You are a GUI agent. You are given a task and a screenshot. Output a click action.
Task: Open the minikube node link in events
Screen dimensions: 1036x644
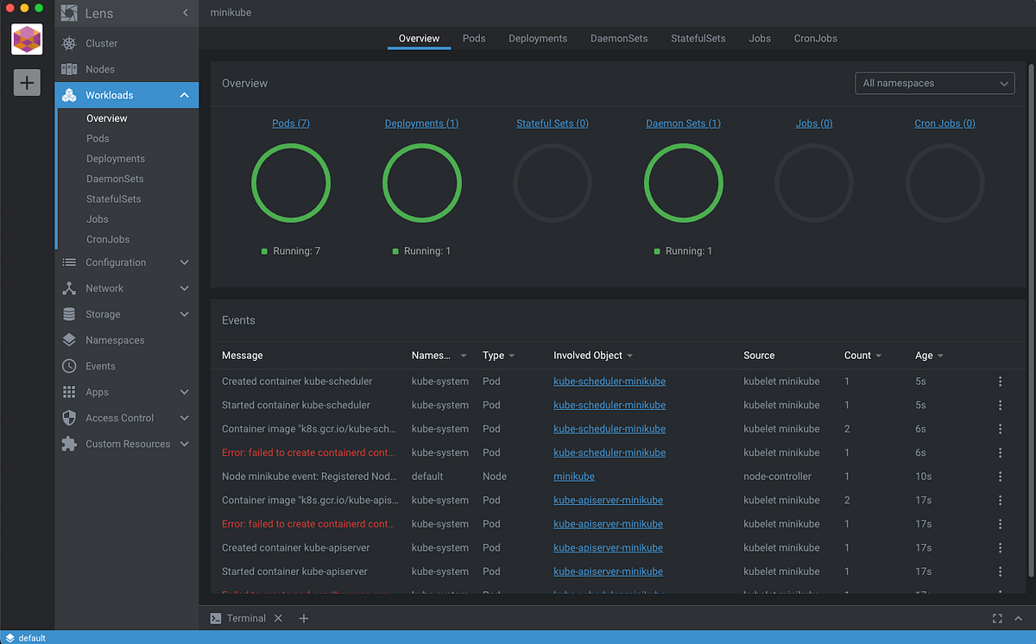[574, 477]
